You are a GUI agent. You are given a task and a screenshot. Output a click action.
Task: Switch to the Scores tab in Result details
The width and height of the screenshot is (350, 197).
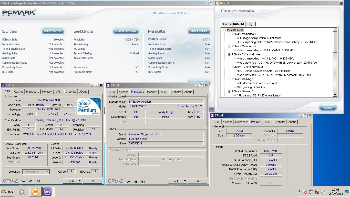[x=226, y=24]
